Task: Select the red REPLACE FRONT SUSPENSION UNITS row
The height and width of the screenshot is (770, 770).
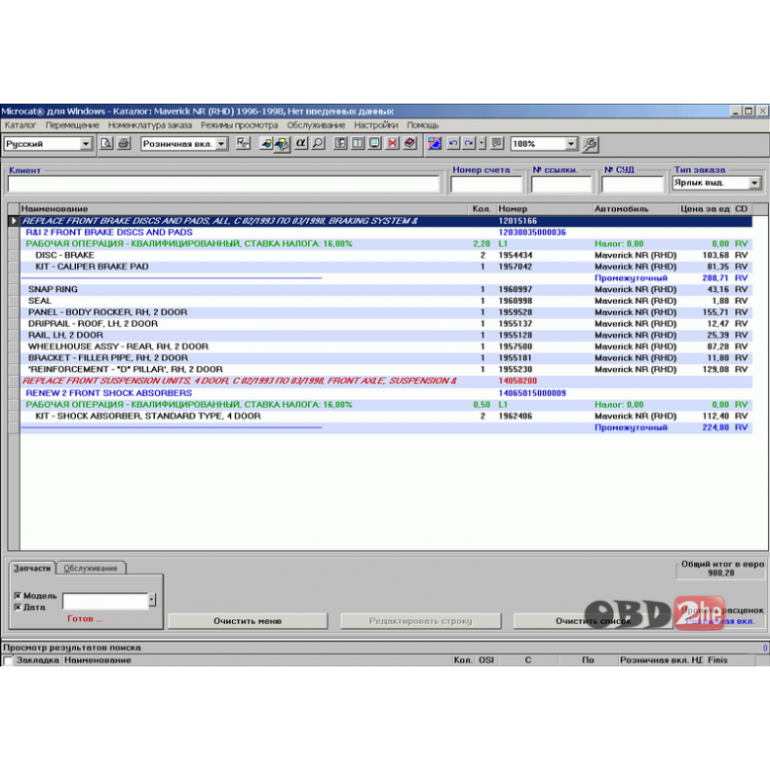Action: pyautogui.click(x=386, y=381)
